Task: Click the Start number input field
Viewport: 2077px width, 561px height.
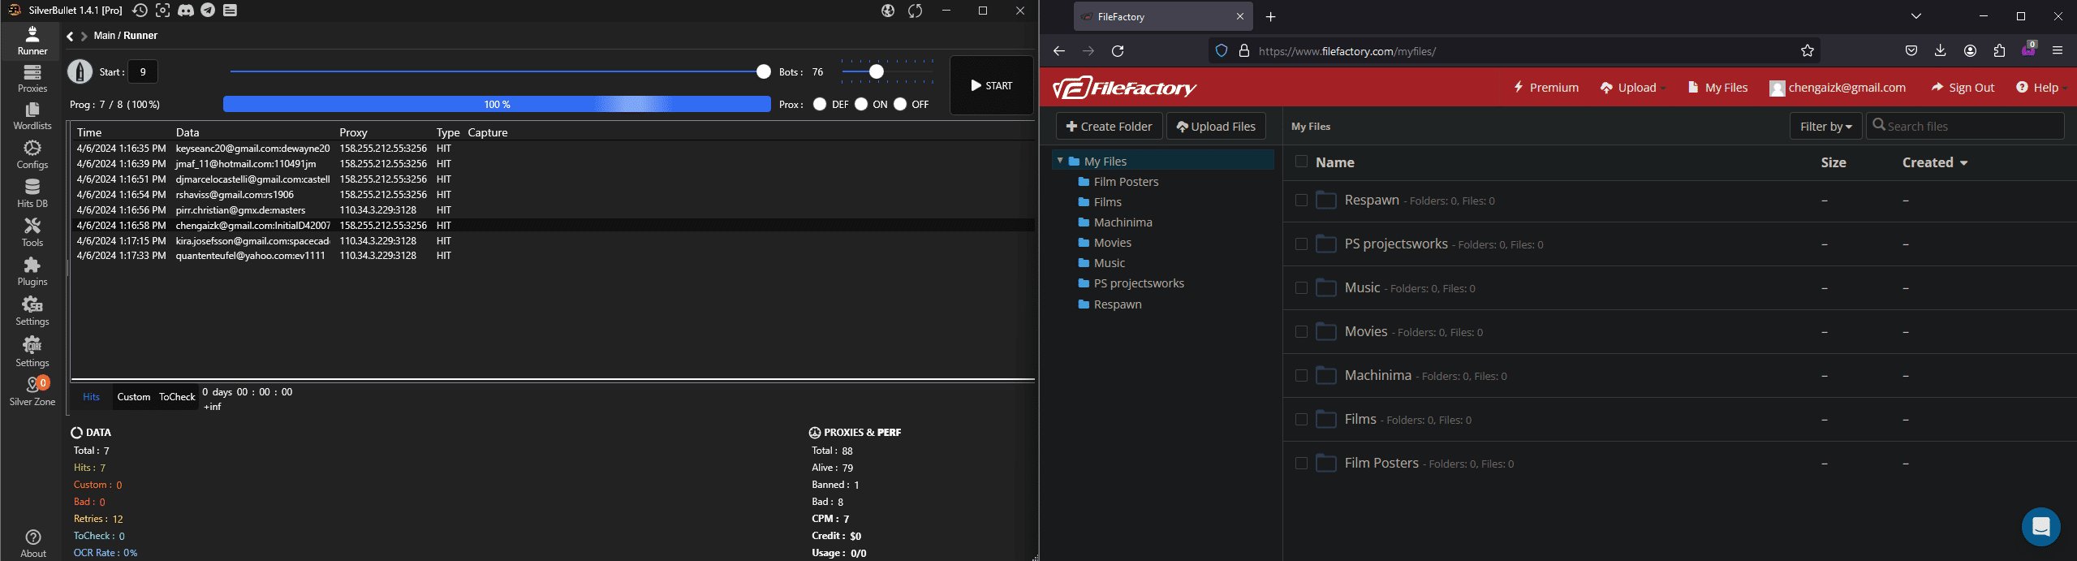Action: [x=143, y=71]
